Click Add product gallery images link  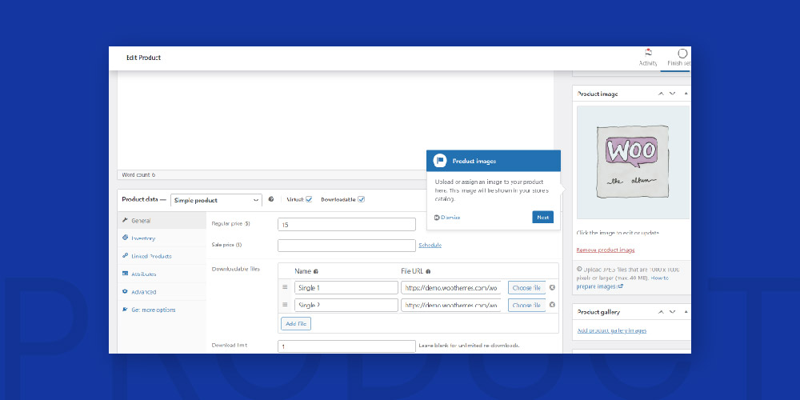(612, 330)
